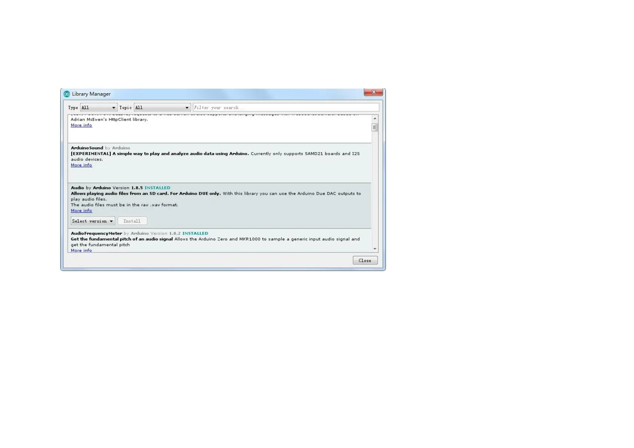The height and width of the screenshot is (448, 634).
Task: Open the Type dropdown
Action: point(99,107)
